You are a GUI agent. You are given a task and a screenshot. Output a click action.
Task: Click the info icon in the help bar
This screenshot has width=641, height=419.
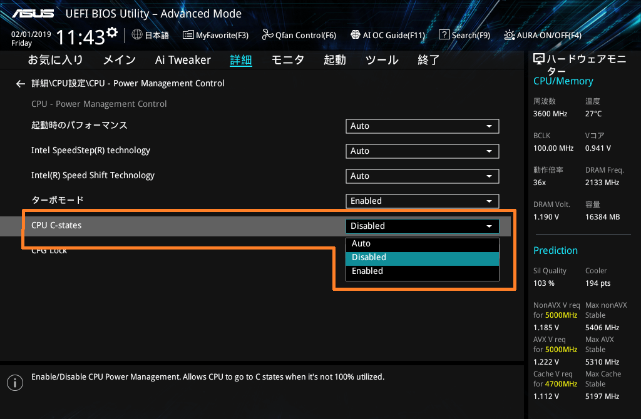[x=15, y=383]
